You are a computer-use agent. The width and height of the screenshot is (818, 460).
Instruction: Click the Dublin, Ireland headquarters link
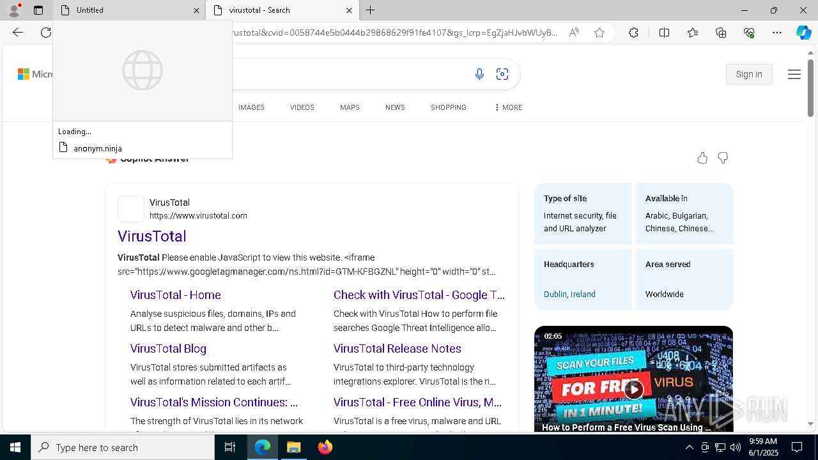[569, 294]
